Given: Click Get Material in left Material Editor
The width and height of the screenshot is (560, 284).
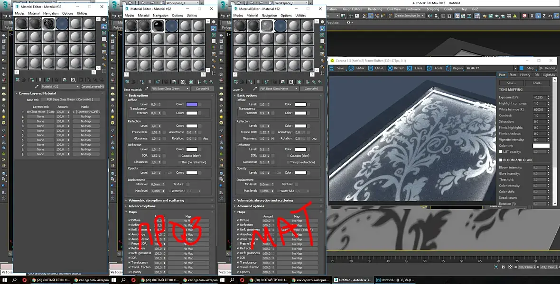Looking at the screenshot, I should (18, 80).
